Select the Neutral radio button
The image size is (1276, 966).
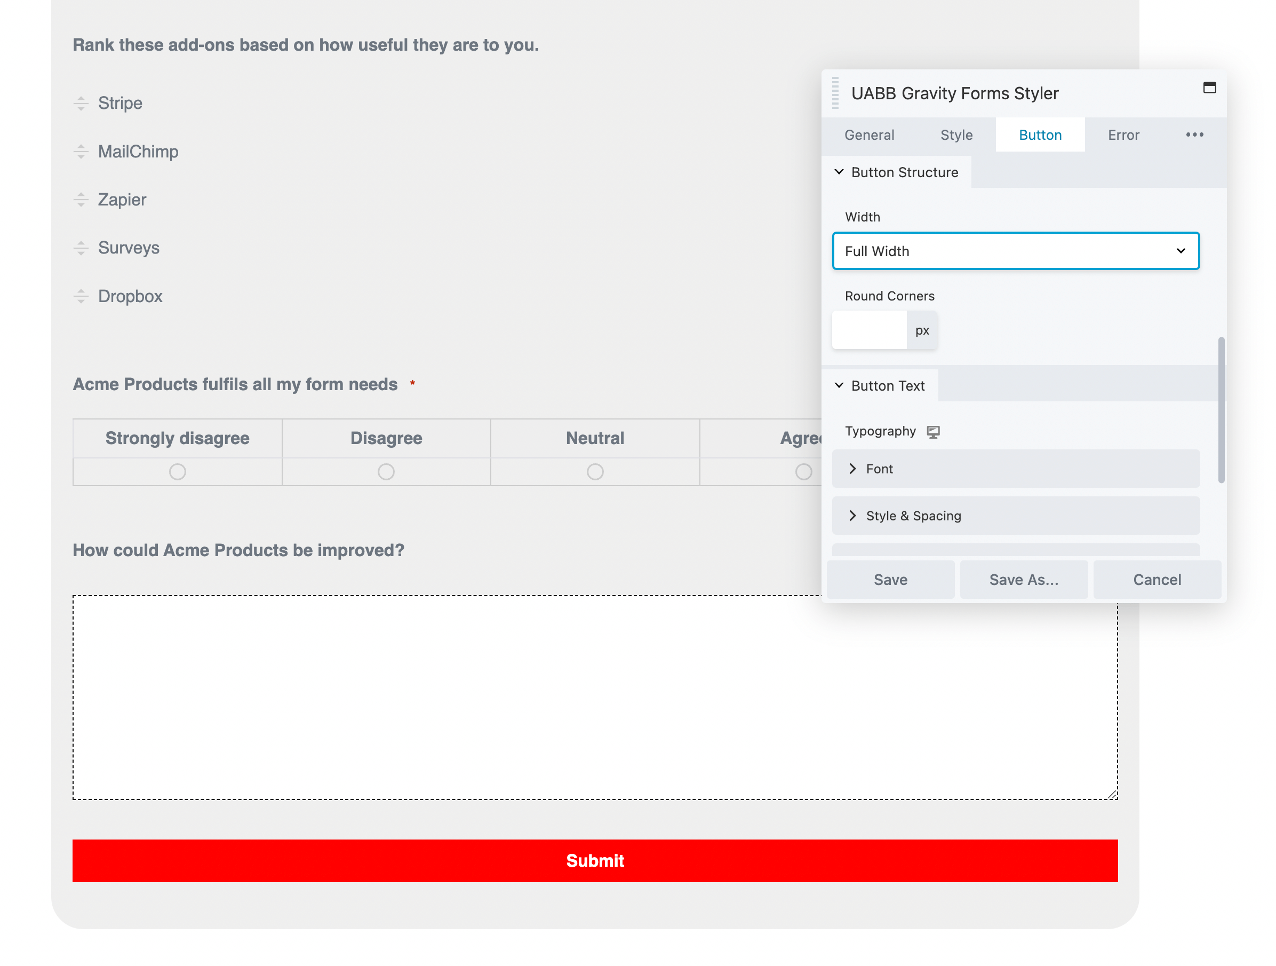click(x=595, y=471)
